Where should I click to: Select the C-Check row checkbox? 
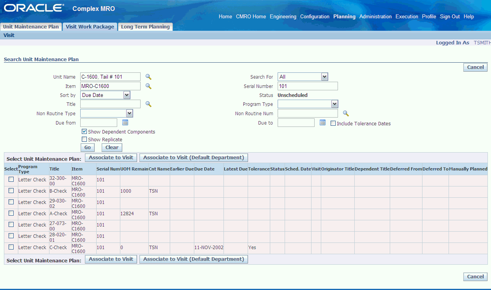(11, 247)
